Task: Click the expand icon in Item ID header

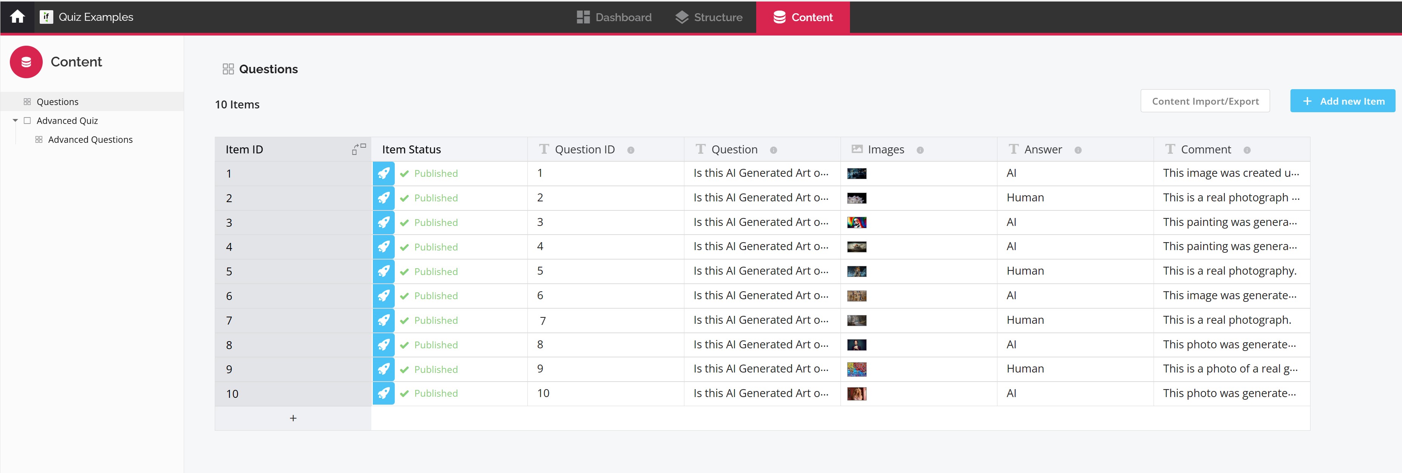Action: [359, 149]
